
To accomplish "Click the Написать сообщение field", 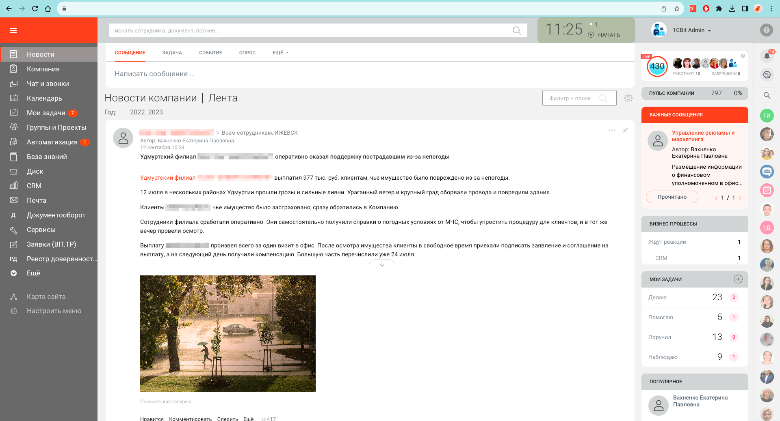I will click(370, 74).
